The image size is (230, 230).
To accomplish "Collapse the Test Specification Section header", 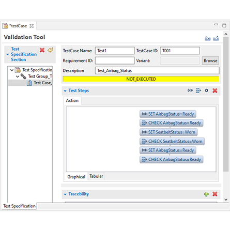I will click(x=8, y=54).
